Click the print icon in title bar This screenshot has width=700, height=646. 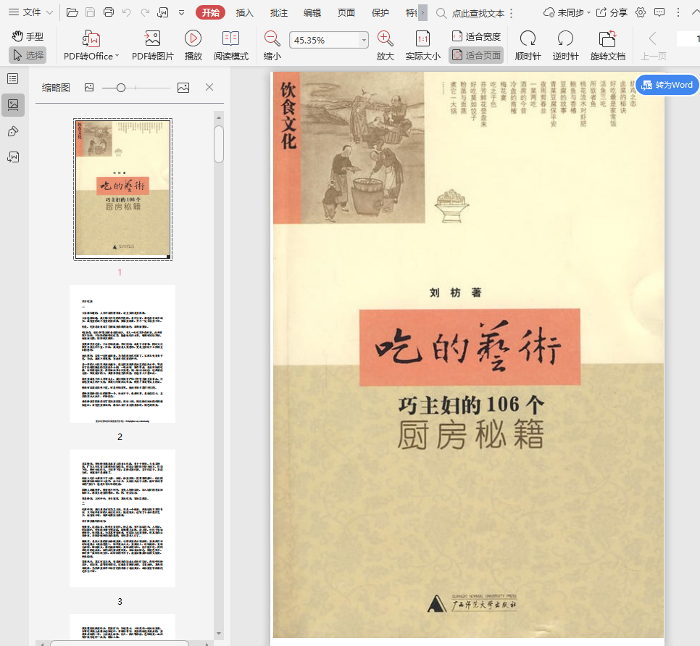109,12
